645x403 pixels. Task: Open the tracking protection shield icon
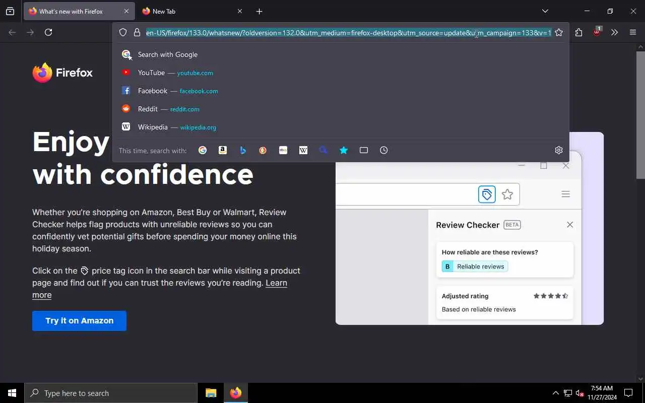123,32
